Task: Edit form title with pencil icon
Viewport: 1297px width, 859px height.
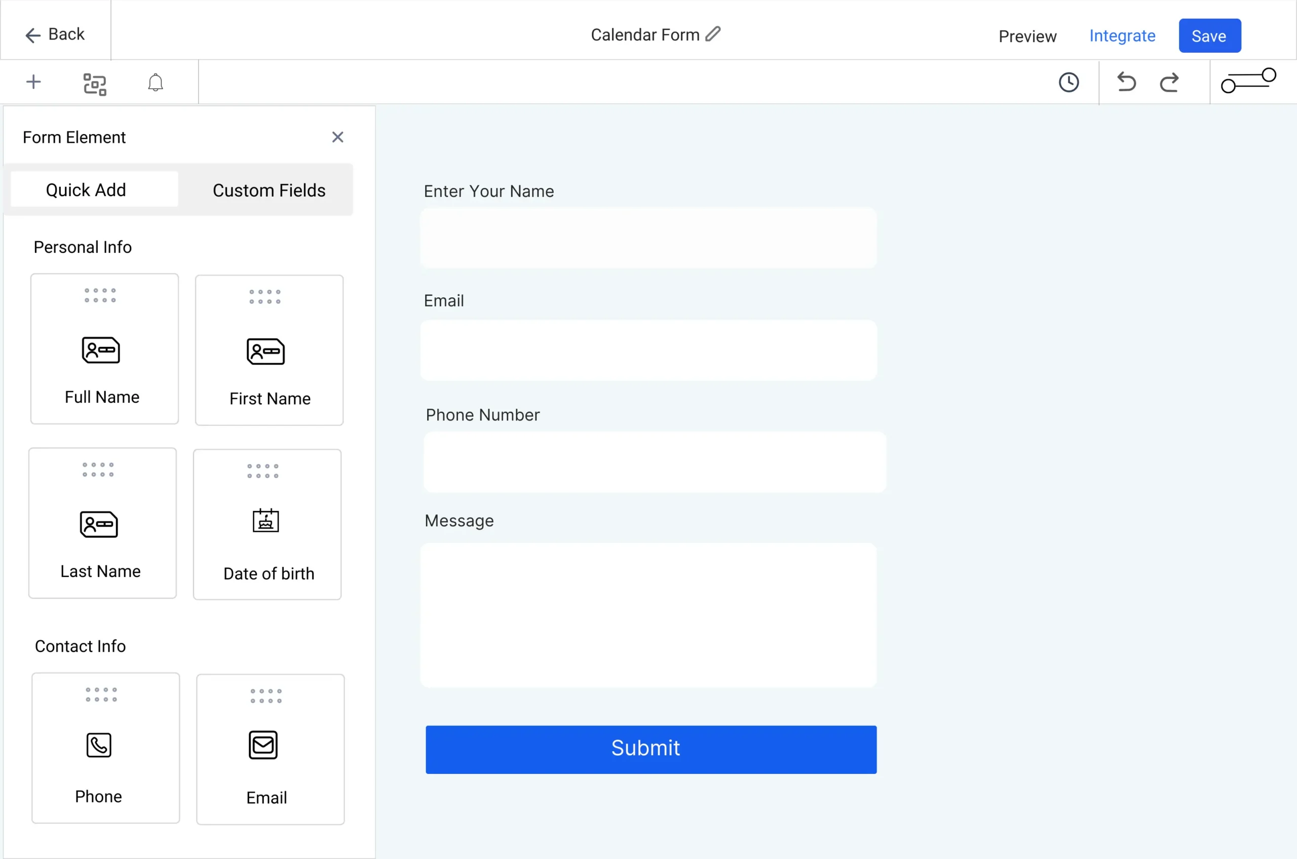Action: tap(713, 34)
